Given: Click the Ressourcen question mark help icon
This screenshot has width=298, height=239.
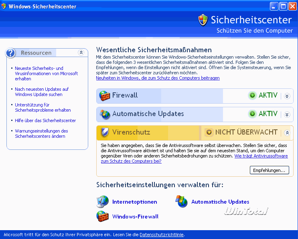Looking at the screenshot, I should (10, 53).
